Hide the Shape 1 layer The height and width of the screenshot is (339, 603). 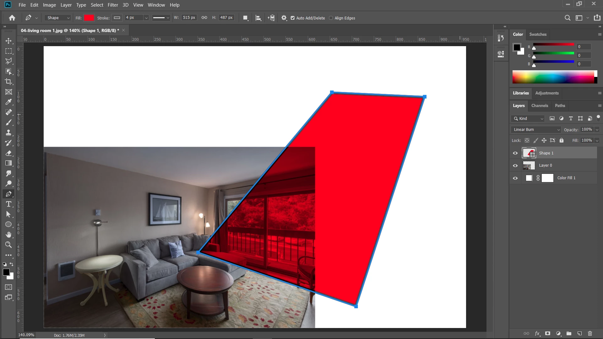click(x=515, y=153)
